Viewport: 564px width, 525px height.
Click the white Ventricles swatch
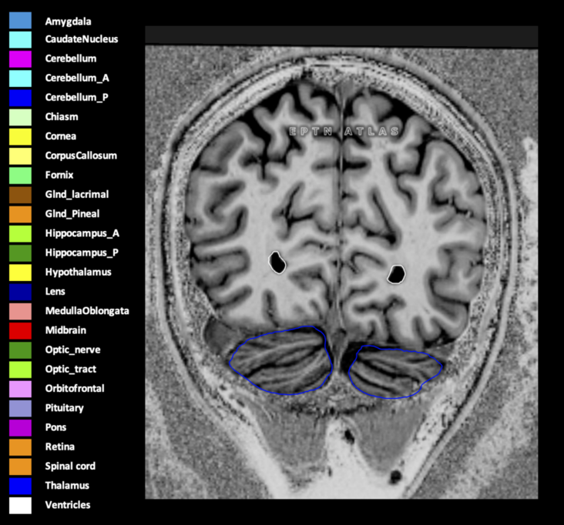coord(20,506)
